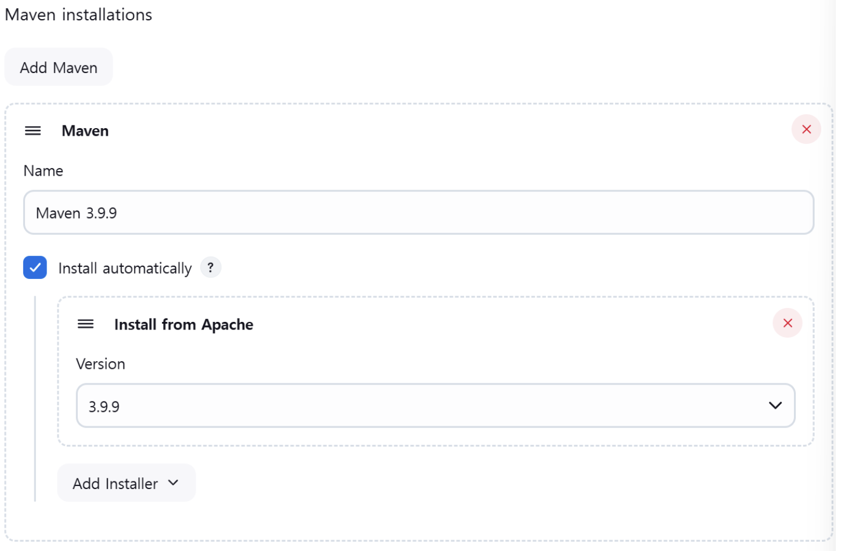Click the Install automatically label text

pos(125,269)
